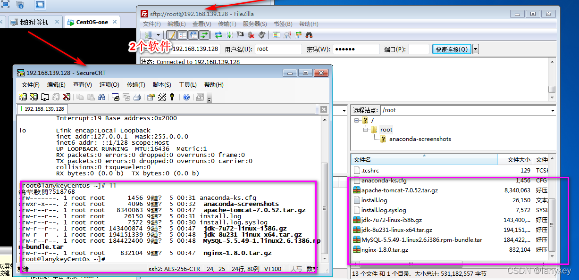Switch to CentOS-one VMware tab
The height and width of the screenshot is (280, 579).
coord(92,22)
